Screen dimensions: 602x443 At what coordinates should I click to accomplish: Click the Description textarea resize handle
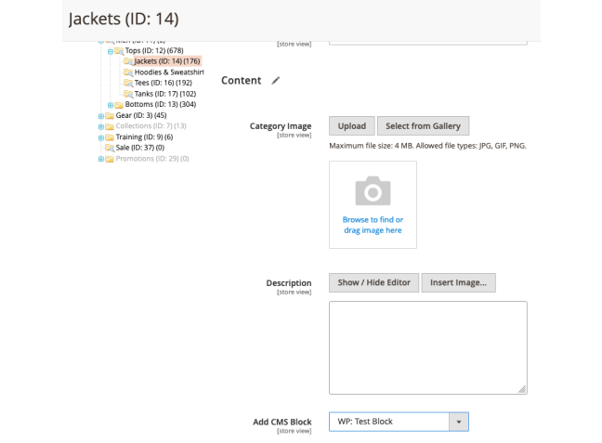click(522, 389)
